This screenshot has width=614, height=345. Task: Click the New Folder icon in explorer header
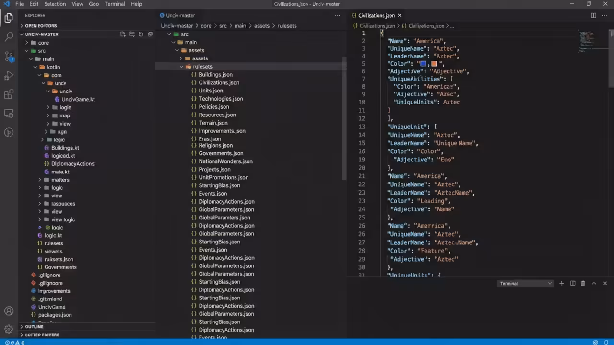click(132, 34)
